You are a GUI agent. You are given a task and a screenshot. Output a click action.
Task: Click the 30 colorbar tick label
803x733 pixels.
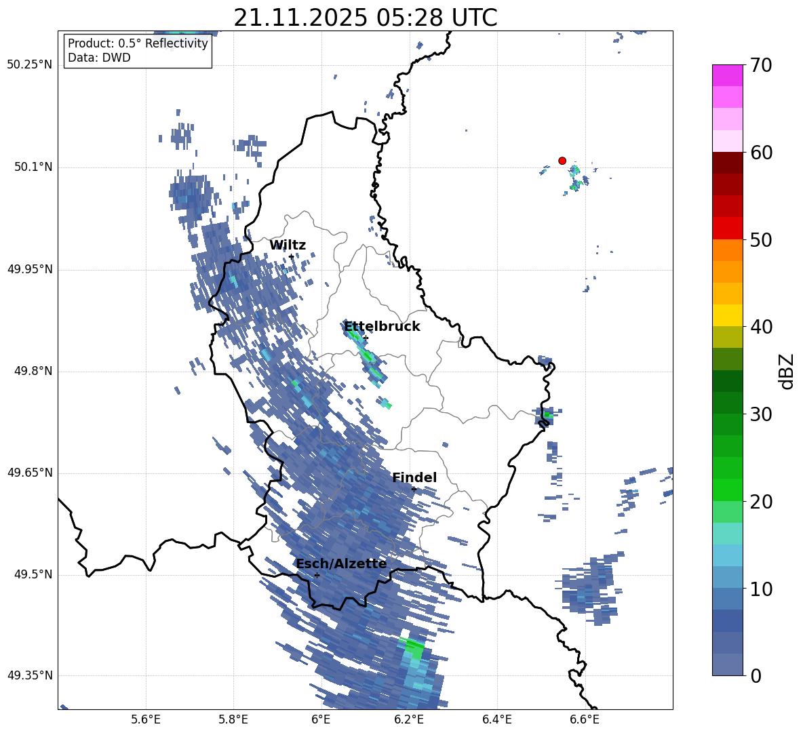coord(761,414)
